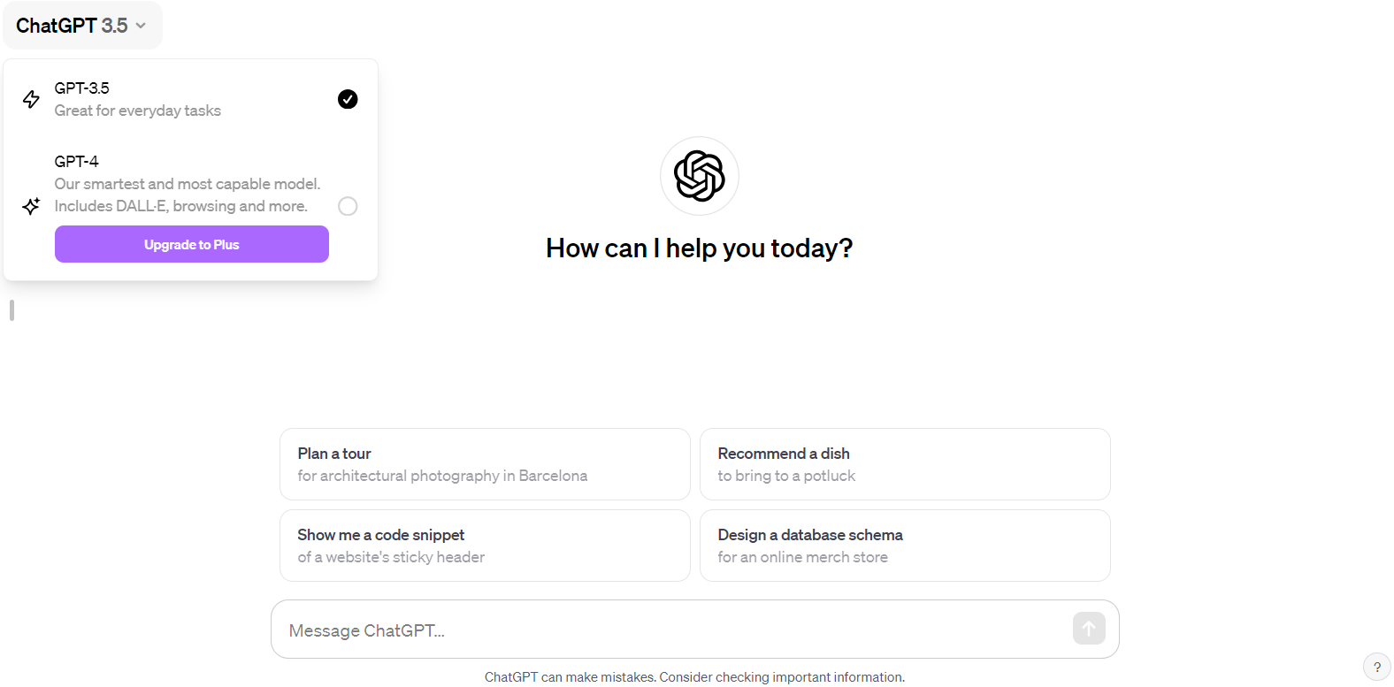Click the OpenAI logo in the center

point(699,175)
